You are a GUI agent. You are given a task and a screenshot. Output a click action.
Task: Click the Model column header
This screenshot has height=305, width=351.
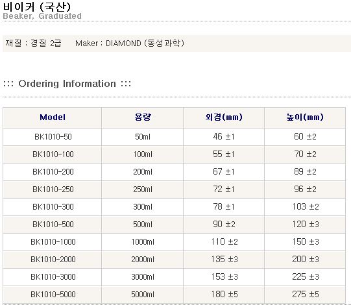pyautogui.click(x=53, y=117)
